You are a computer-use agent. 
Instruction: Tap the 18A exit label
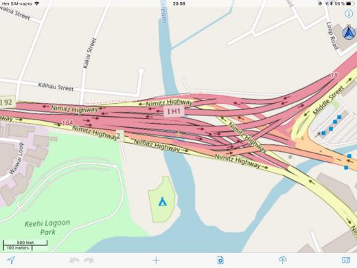click(67, 123)
